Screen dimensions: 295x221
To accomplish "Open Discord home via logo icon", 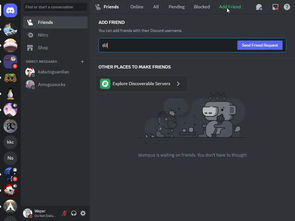I will pyautogui.click(x=10, y=10).
